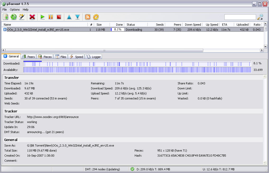Open the search magnifier dropdown

tap(260, 17)
